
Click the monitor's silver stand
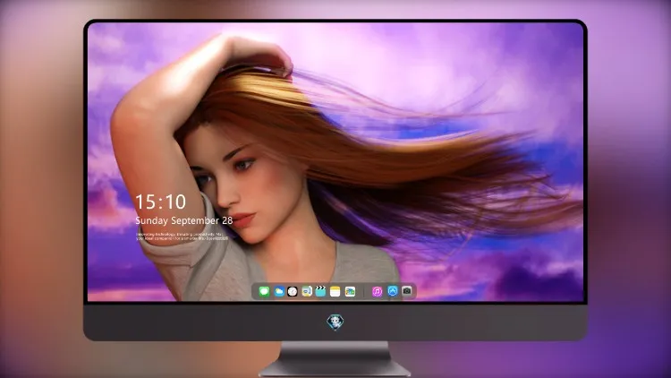[335, 359]
